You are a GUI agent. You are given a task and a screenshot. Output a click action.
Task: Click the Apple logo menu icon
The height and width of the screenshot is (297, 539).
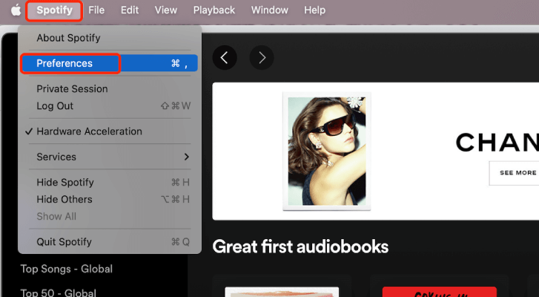[x=15, y=10]
